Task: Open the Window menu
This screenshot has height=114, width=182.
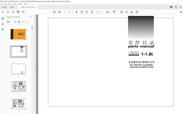Action: (20, 4)
